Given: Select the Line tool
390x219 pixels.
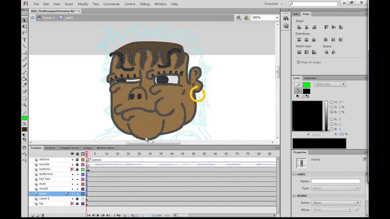Looking at the screenshot, I should coord(24,46).
